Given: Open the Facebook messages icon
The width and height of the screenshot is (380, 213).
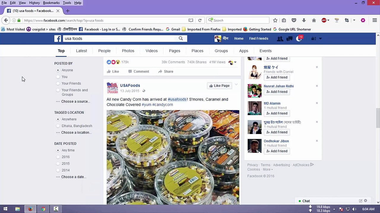Looking at the screenshot, I should [289, 38].
